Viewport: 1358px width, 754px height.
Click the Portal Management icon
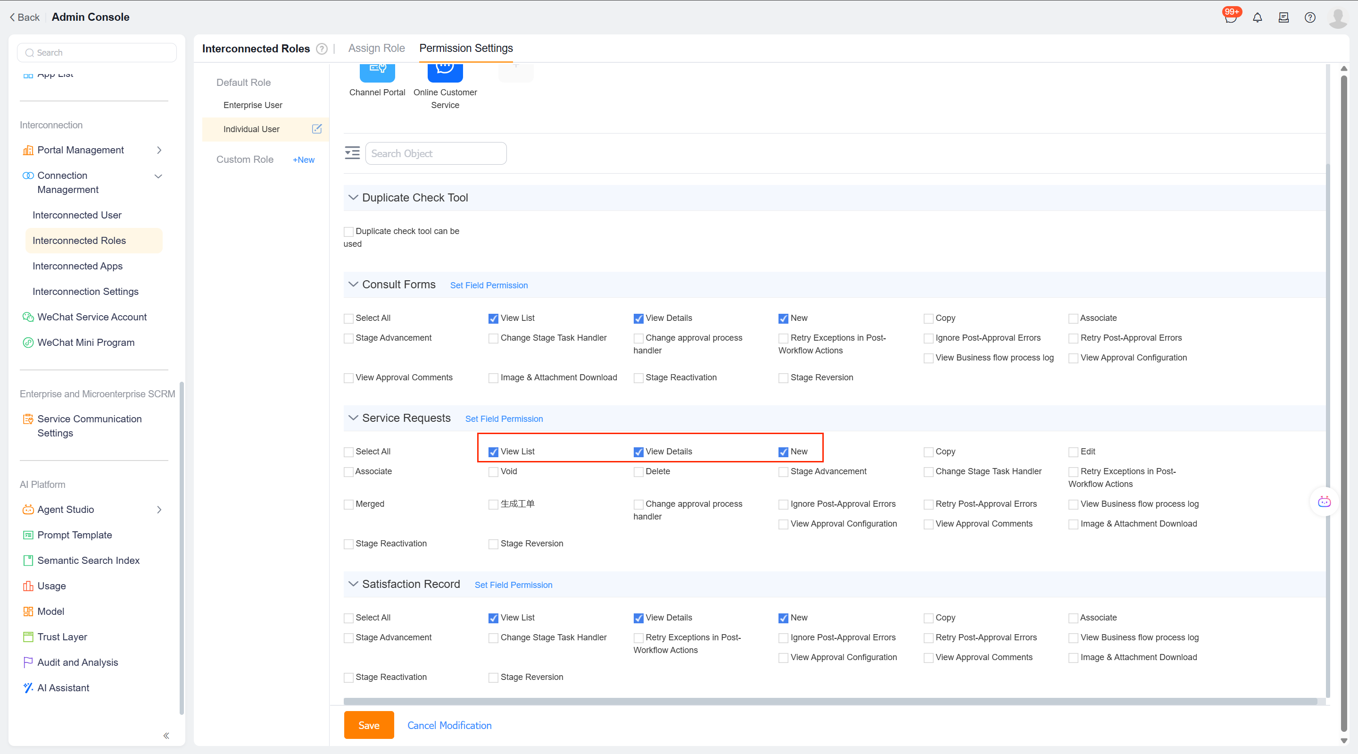pyautogui.click(x=28, y=151)
